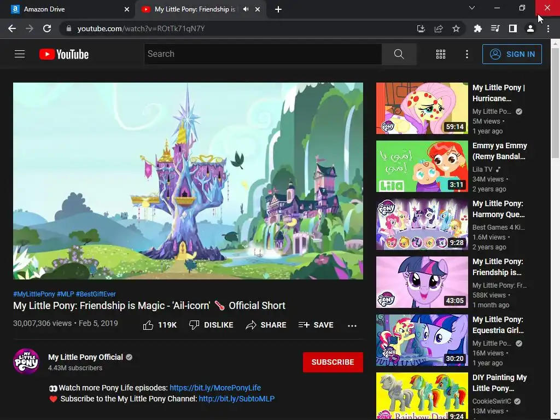Open Friendship is 43:05 video thumbnail
The image size is (560, 420).
(422, 282)
